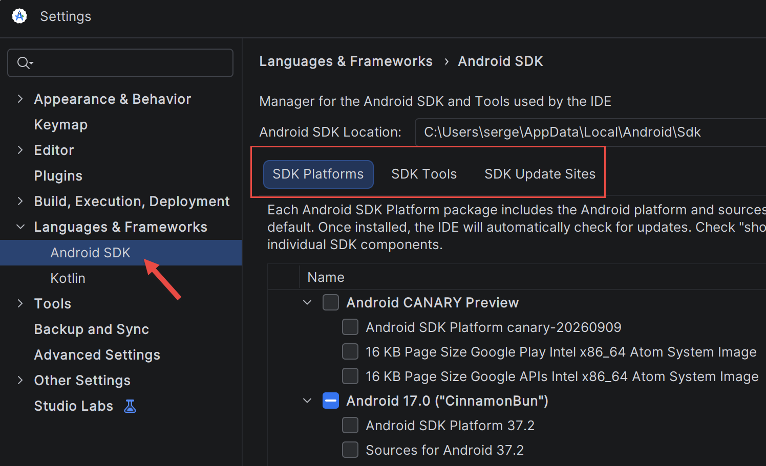Expand the Editor settings node

coord(20,150)
